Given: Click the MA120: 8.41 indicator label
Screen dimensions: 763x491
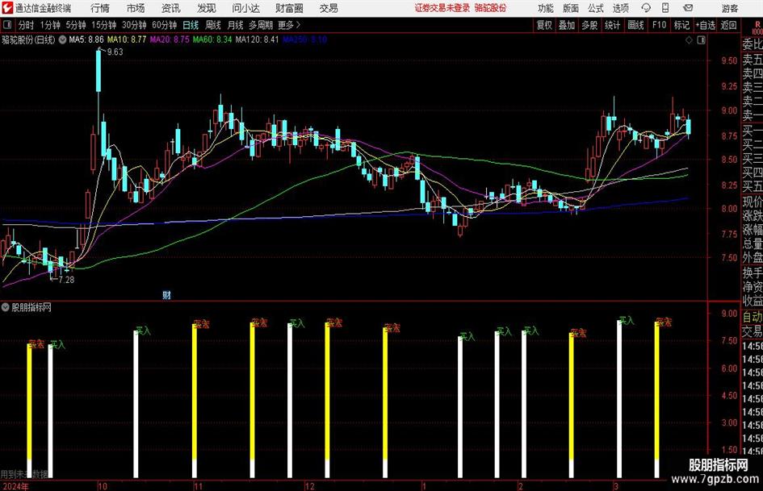Looking at the screenshot, I should 257,40.
